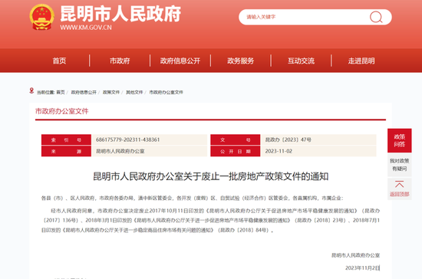
Task: Select the index number 686175779-202311-438361
Action: click(x=128, y=139)
